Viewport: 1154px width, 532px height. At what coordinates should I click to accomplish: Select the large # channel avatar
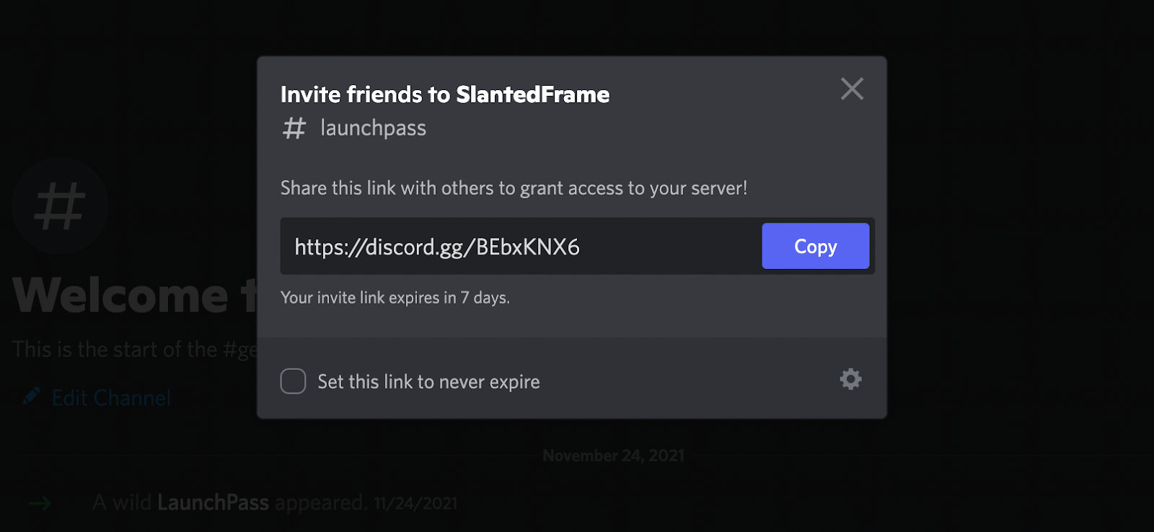tap(61, 206)
